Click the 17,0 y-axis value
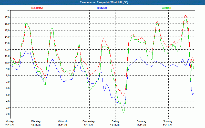This screenshot has width=205, height=128. 7,17
